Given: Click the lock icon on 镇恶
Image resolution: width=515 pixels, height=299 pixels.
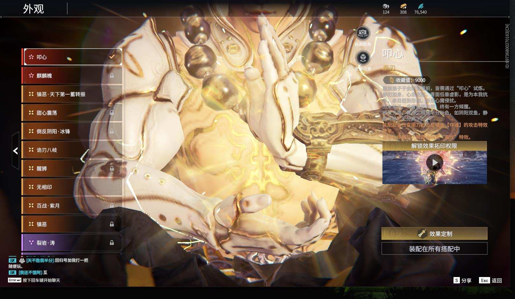Looking at the screenshot, I should (112, 224).
